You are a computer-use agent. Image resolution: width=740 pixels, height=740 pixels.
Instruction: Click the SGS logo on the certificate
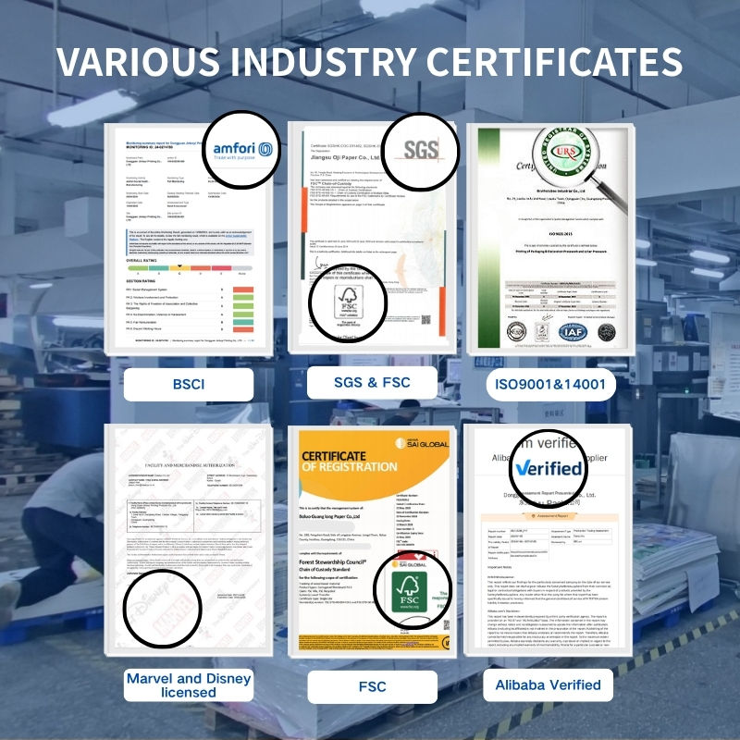[x=421, y=150]
